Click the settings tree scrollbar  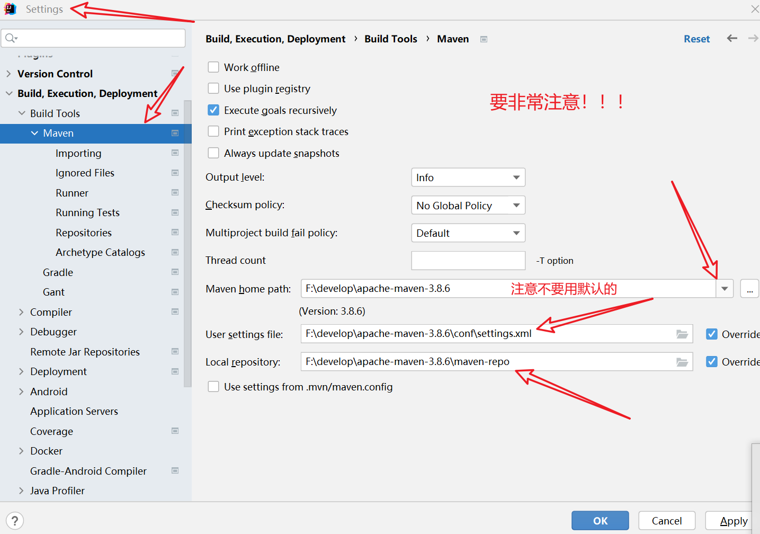click(x=187, y=244)
